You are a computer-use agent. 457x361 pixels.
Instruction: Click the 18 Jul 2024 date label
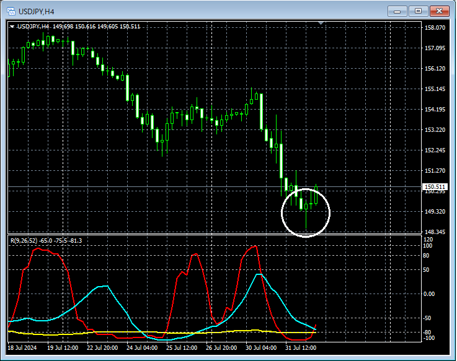[x=22, y=348]
